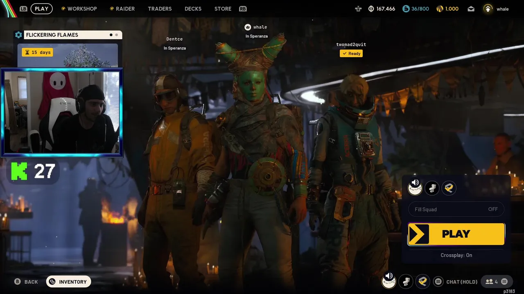Viewport: 524px width, 294px height.
Task: Click the 15 days timer badge
Action: (x=37, y=52)
